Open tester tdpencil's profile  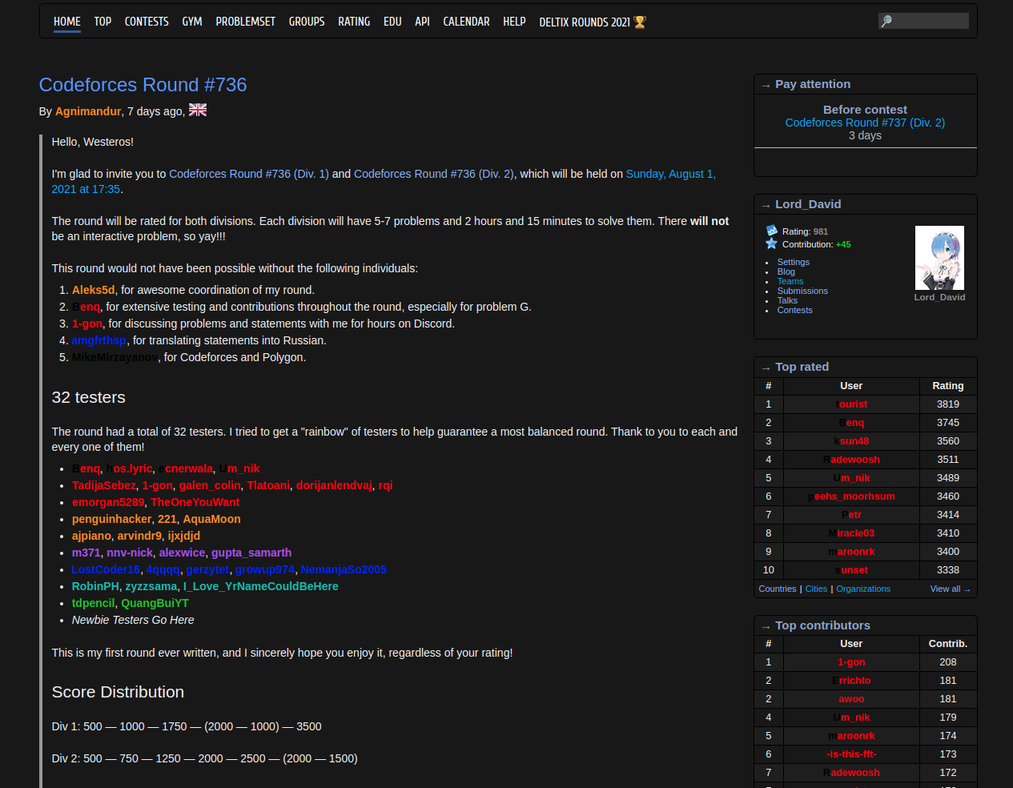point(93,603)
